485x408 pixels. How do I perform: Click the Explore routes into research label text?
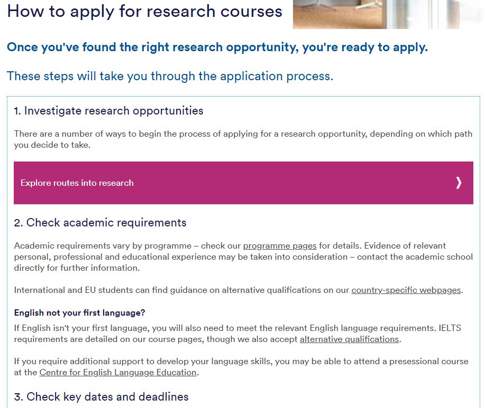click(77, 183)
